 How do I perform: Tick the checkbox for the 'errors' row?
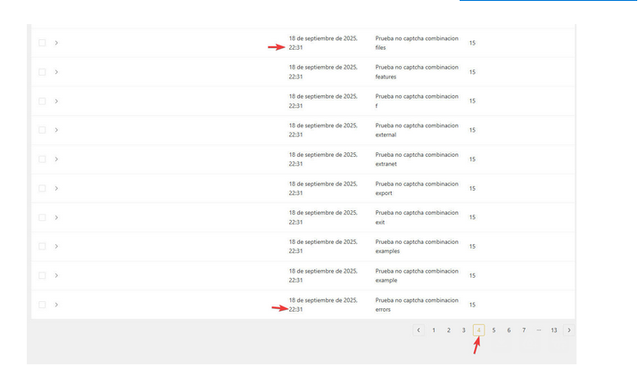pyautogui.click(x=42, y=305)
